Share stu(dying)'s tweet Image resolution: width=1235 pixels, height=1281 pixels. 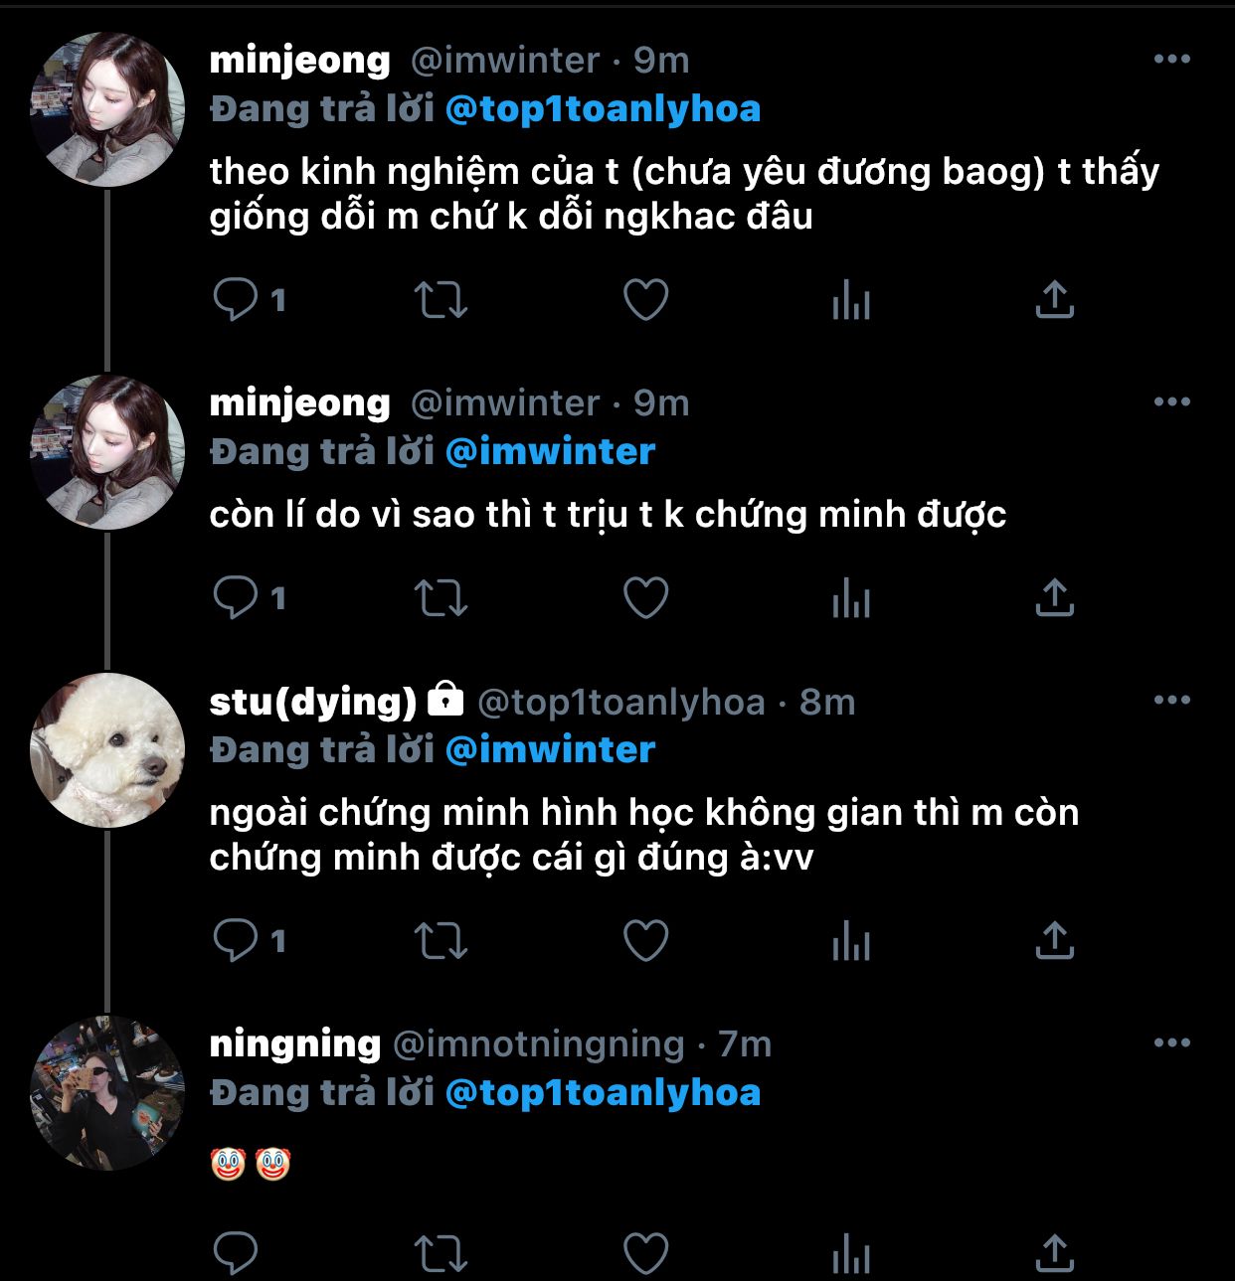1054,940
